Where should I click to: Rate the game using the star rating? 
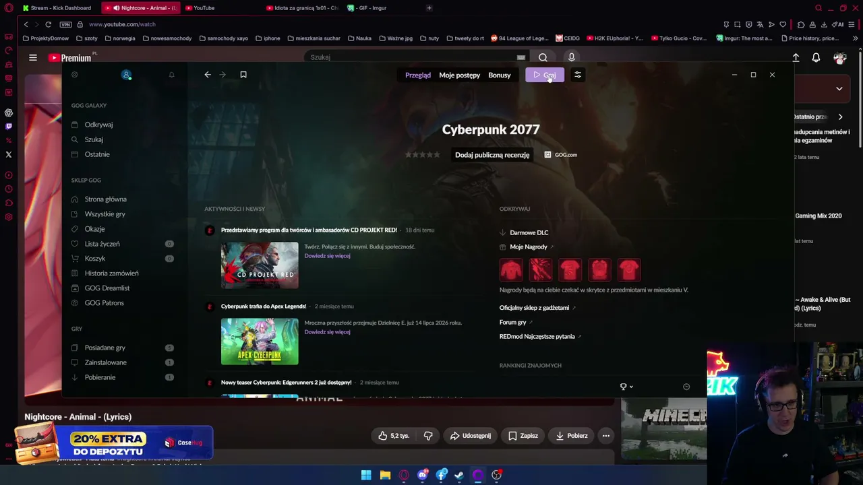[x=422, y=155]
